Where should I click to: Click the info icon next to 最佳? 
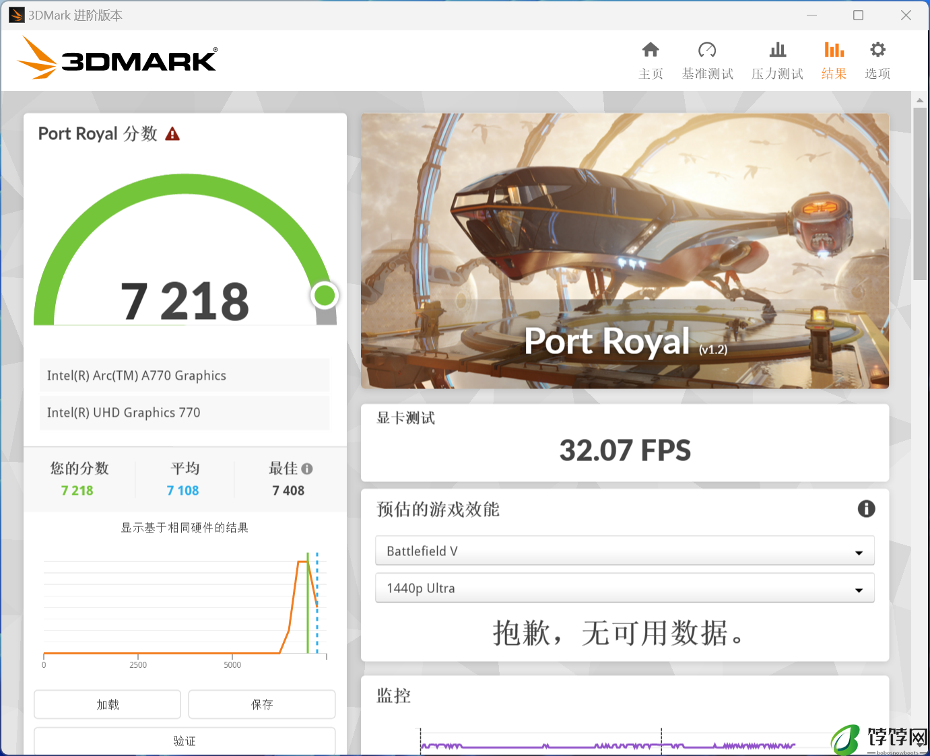[307, 469]
